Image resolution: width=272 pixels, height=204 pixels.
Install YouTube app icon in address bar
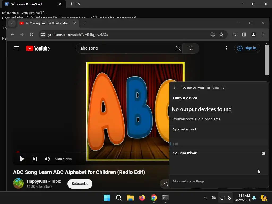(x=213, y=35)
